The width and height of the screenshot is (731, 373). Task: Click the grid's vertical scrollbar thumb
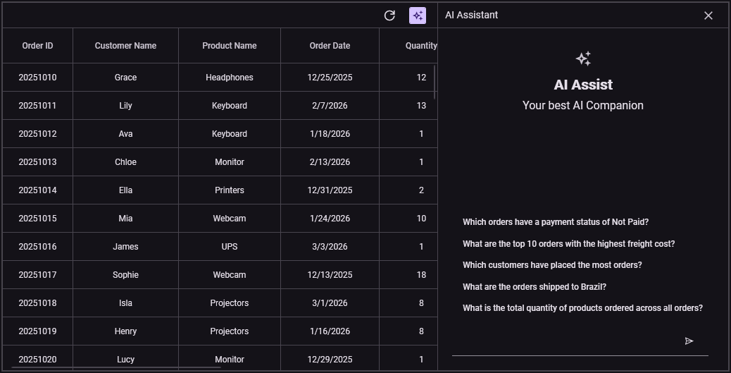coord(435,82)
